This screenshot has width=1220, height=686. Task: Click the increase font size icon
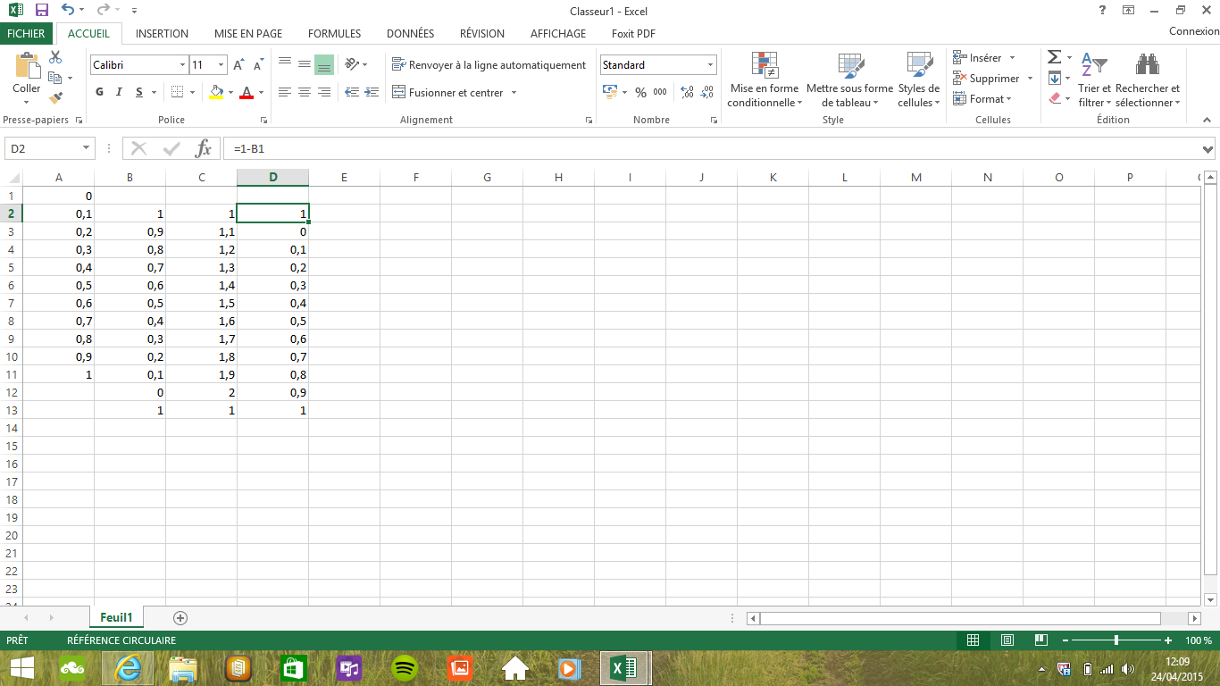pos(238,65)
